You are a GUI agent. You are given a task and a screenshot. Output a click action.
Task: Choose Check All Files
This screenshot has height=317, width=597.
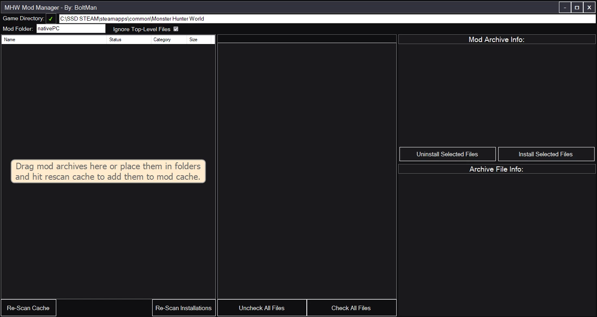351,308
